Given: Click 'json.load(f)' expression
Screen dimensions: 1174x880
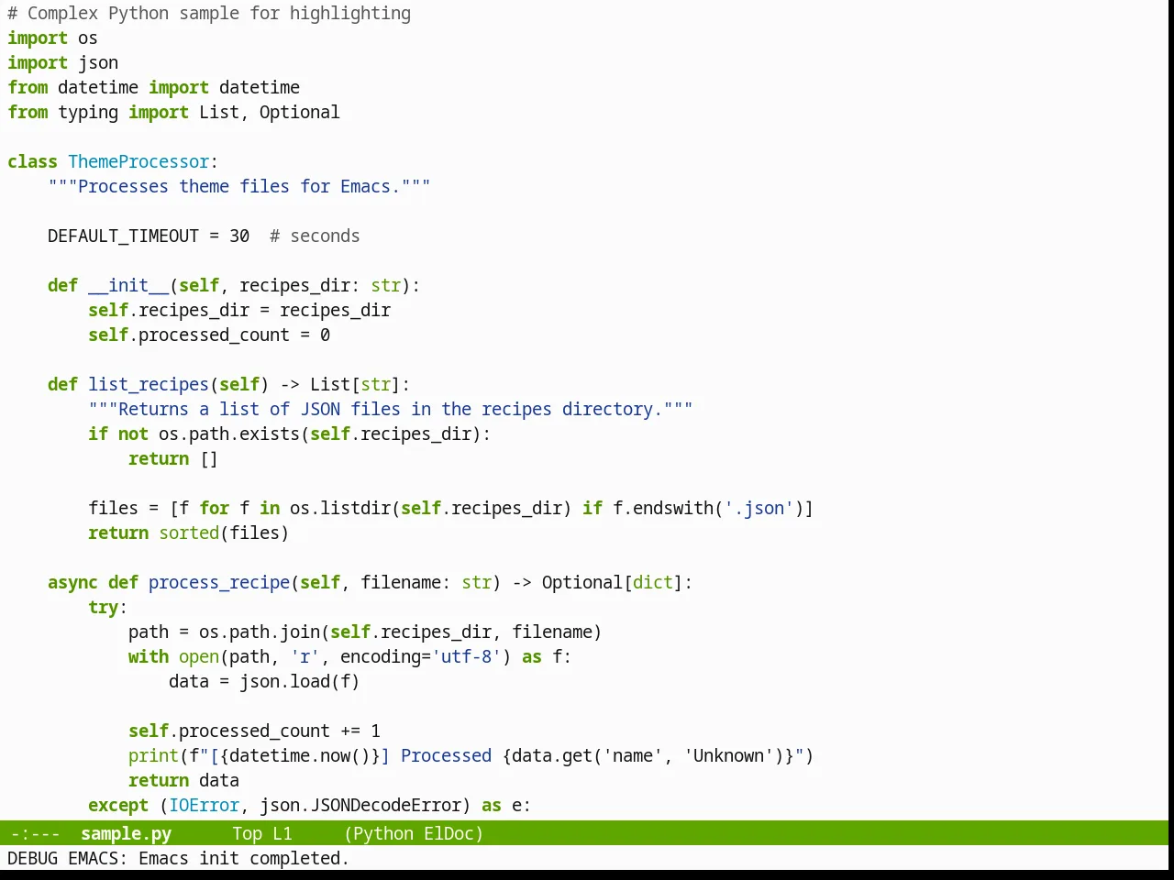Looking at the screenshot, I should click(300, 682).
